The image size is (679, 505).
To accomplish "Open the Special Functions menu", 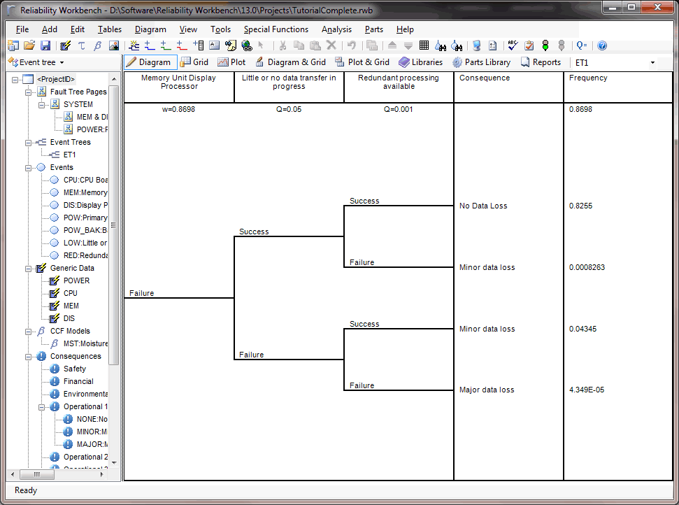I will [x=276, y=29].
